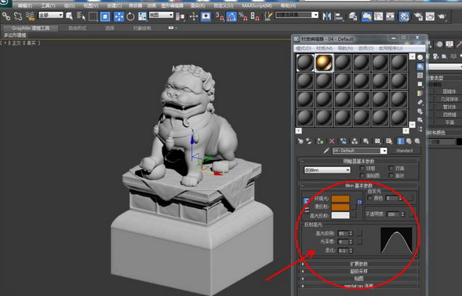Click the Video Color Check icon
This screenshot has height=296, width=462.
[420, 93]
